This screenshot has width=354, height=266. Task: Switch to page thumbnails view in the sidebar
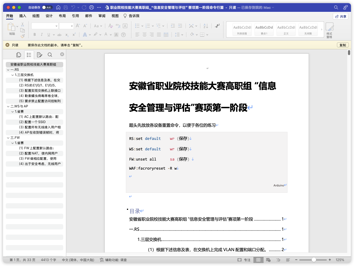click(19, 55)
